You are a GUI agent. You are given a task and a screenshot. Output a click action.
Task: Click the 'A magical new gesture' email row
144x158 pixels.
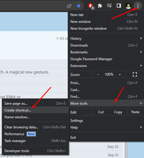[x=34, y=72]
